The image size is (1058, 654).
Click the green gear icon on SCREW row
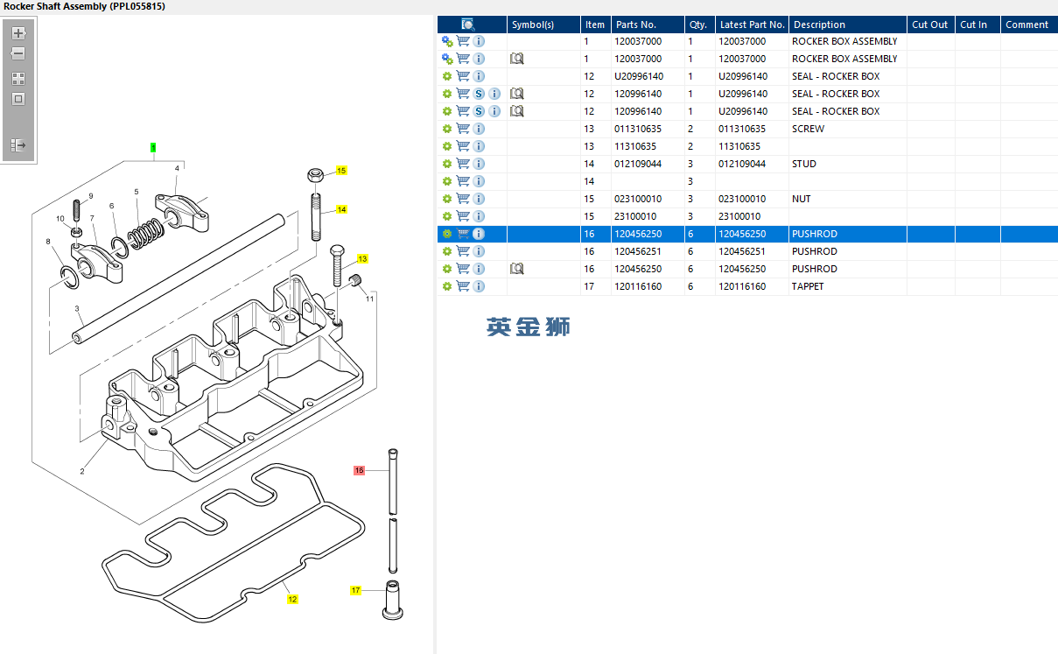(x=446, y=129)
